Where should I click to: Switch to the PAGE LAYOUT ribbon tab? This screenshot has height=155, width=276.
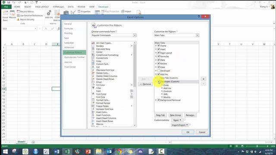click(x=42, y=7)
